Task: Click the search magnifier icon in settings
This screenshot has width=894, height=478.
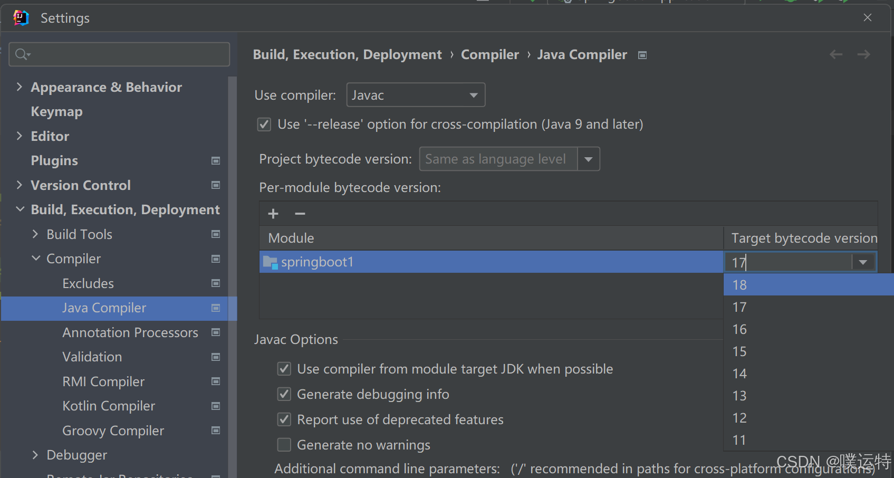Action: [23, 54]
